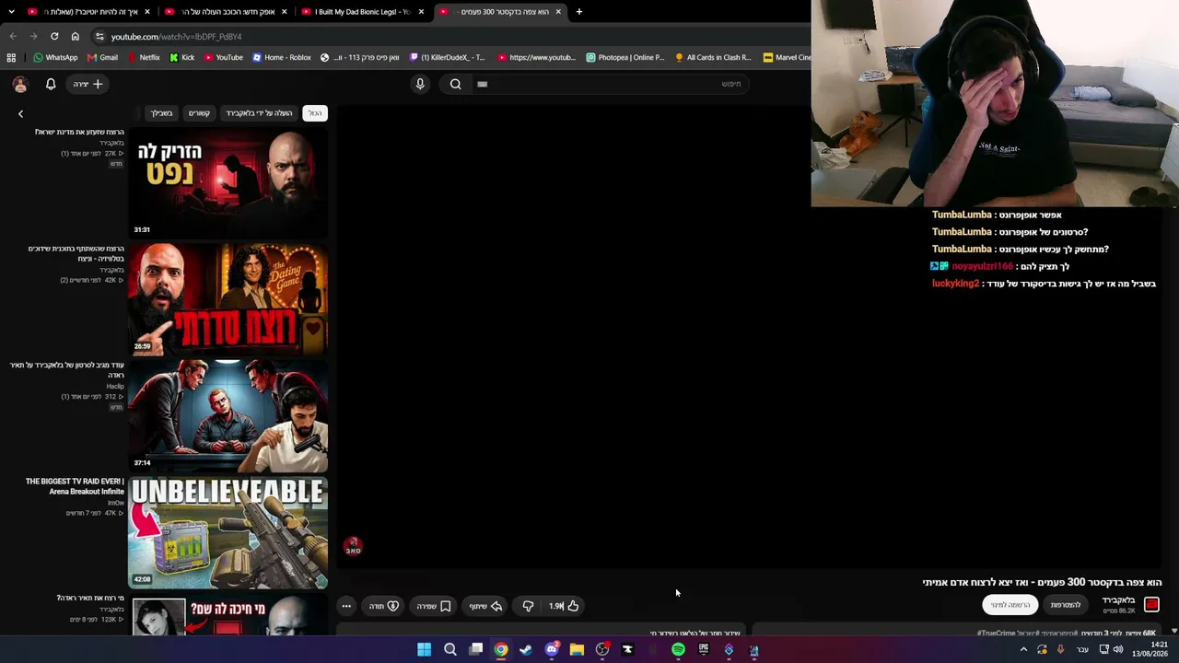The height and width of the screenshot is (663, 1179).
Task: Close the 'I Built My Dad Bionic Legs!' tab
Action: [421, 11]
